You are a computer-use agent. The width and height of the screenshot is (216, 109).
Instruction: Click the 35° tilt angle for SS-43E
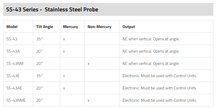click(39, 76)
